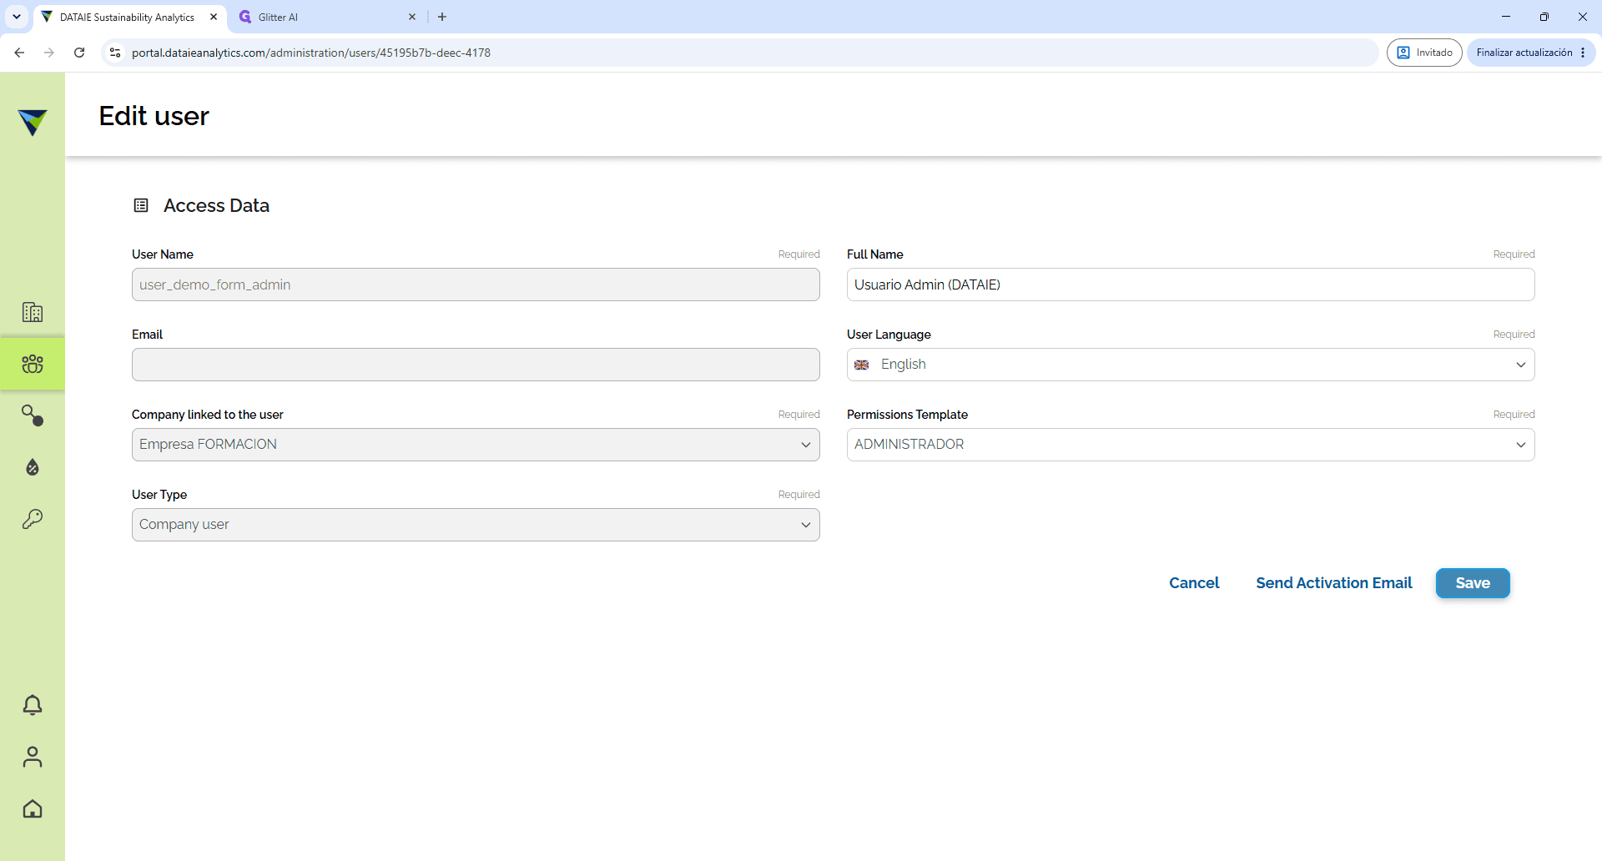The width and height of the screenshot is (1602, 861).
Task: Open the tab search chevron button
Action: pos(17,17)
